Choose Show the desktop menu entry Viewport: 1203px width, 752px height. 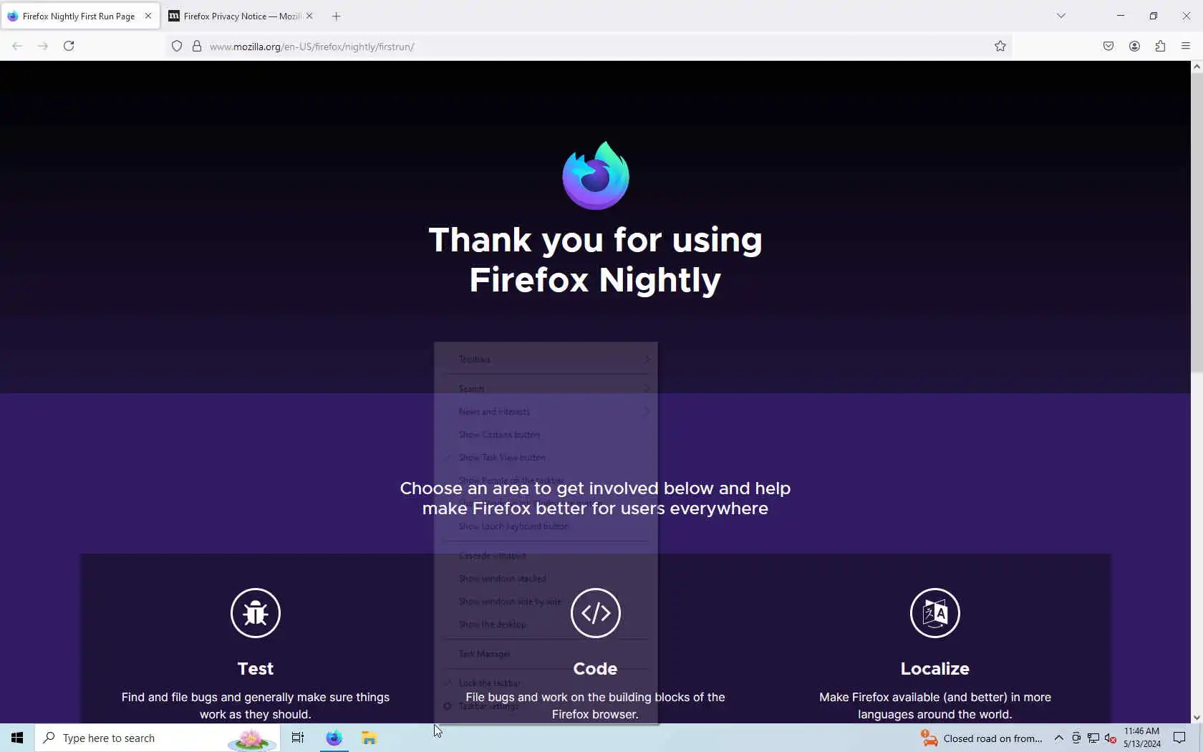point(546,624)
